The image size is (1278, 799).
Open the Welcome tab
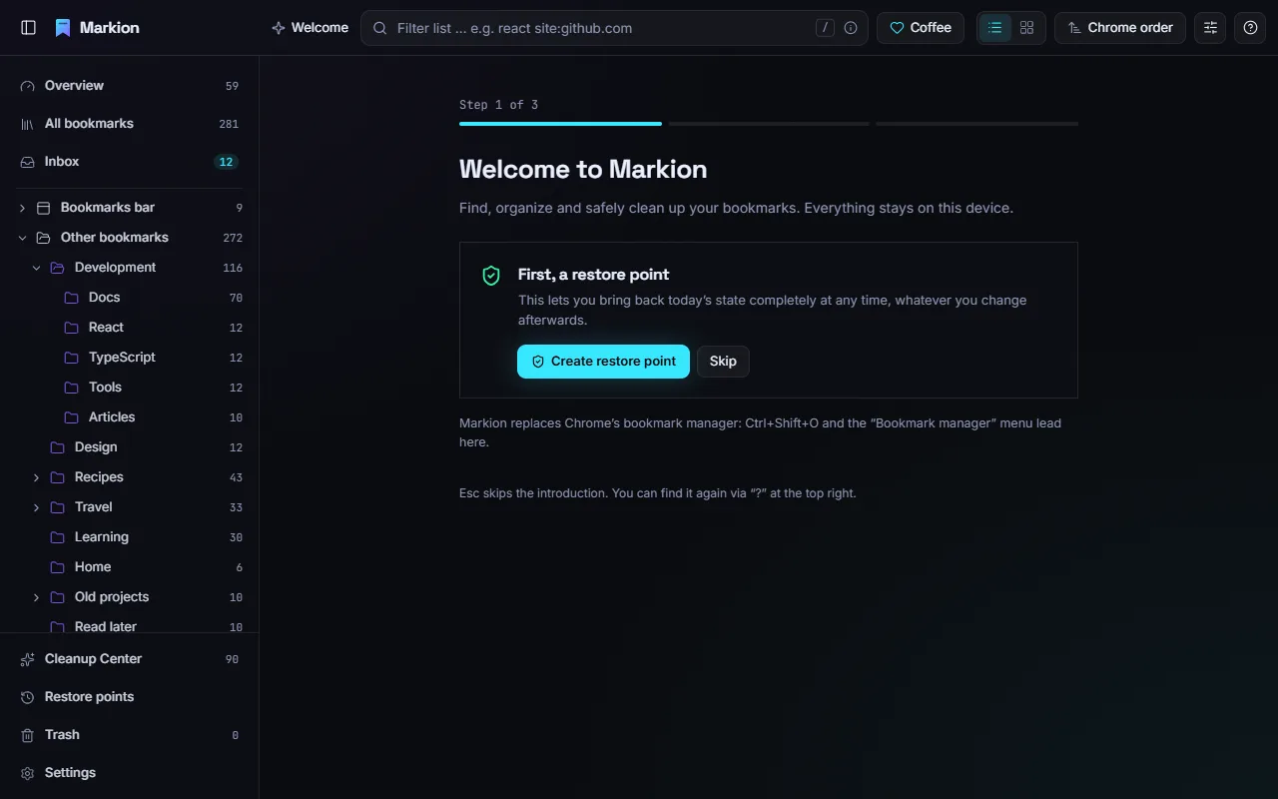(x=310, y=28)
